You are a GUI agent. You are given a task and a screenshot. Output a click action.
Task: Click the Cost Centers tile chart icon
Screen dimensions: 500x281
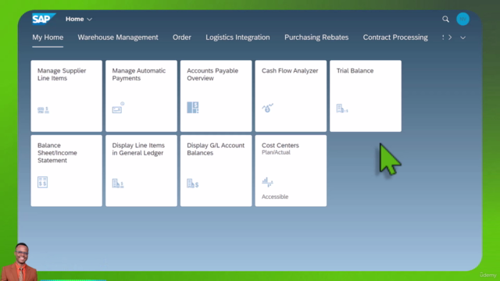pos(267,182)
